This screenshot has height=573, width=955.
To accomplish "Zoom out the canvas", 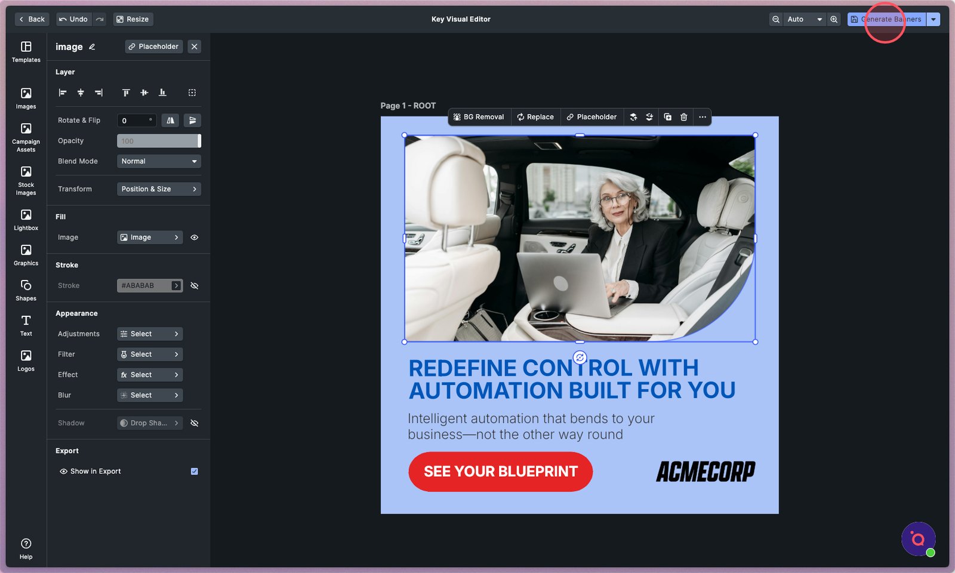I will tap(776, 19).
